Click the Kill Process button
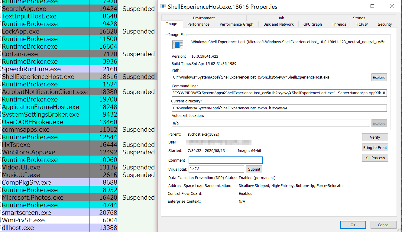 [375, 158]
